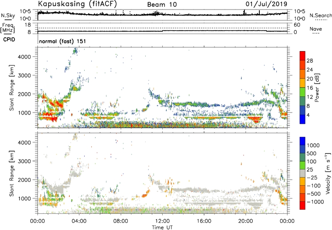Click the '1000' velocity colorbar value
This screenshot has height=230, width=332.
click(313, 145)
